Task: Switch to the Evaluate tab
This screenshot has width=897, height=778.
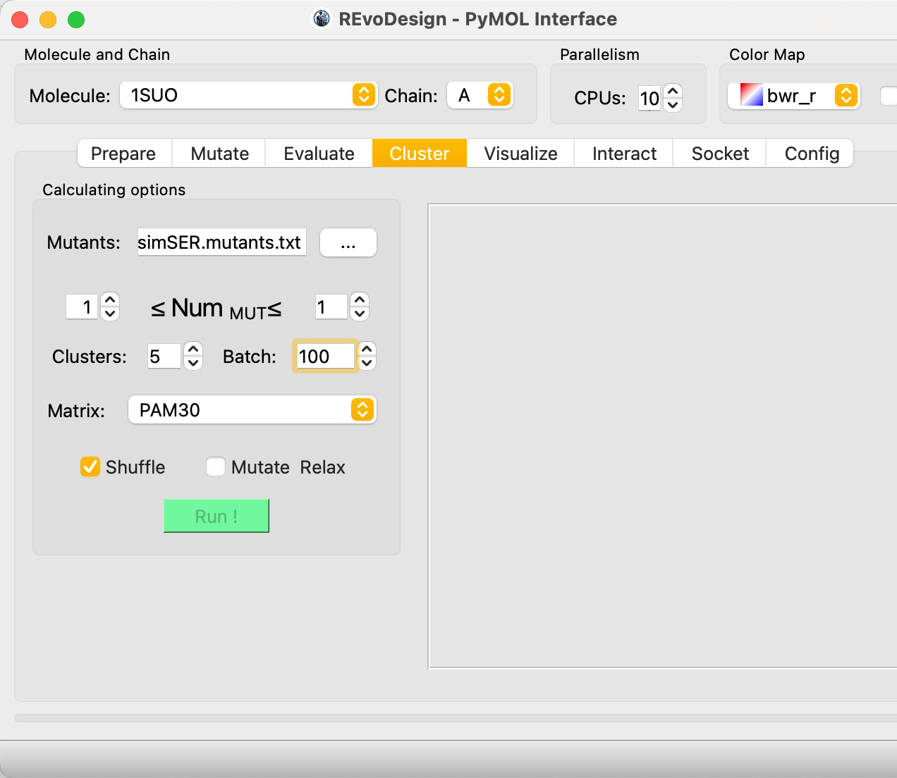Action: coord(319,153)
